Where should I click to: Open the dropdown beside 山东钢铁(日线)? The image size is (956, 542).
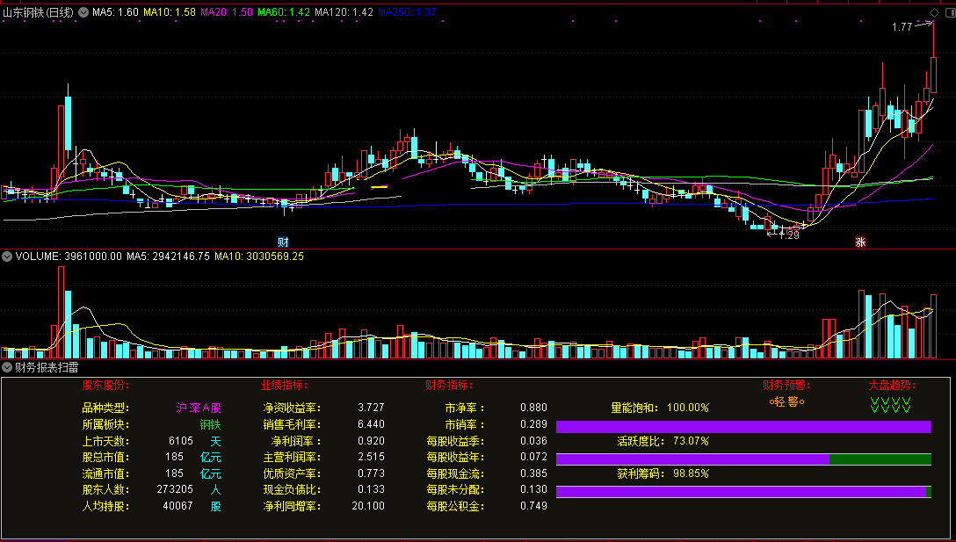point(83,12)
